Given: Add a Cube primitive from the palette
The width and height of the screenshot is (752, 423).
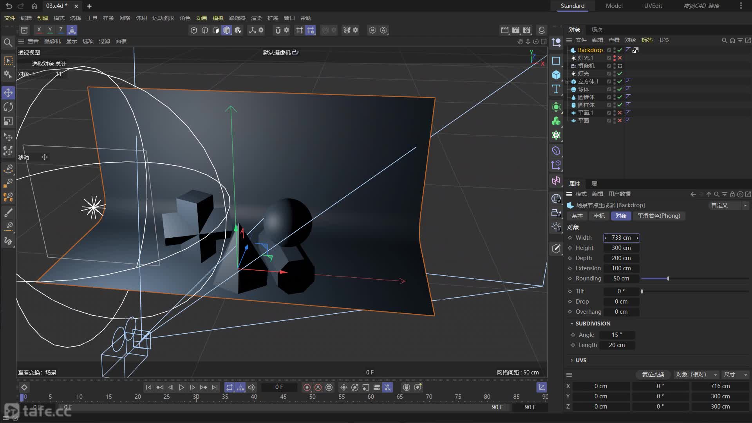Looking at the screenshot, I should coord(556,75).
